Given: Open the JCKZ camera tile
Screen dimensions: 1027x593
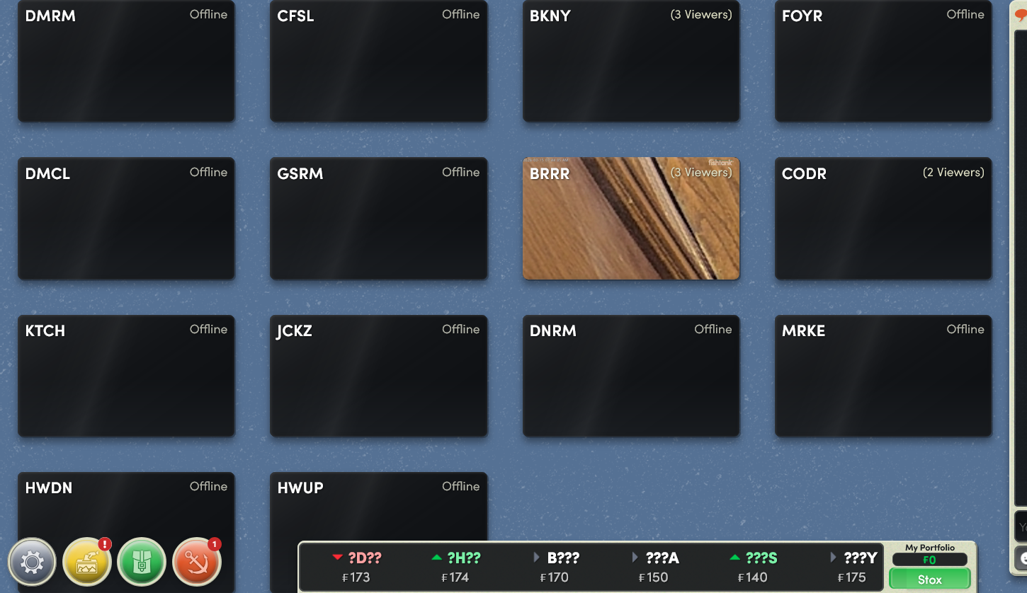Looking at the screenshot, I should (x=378, y=376).
